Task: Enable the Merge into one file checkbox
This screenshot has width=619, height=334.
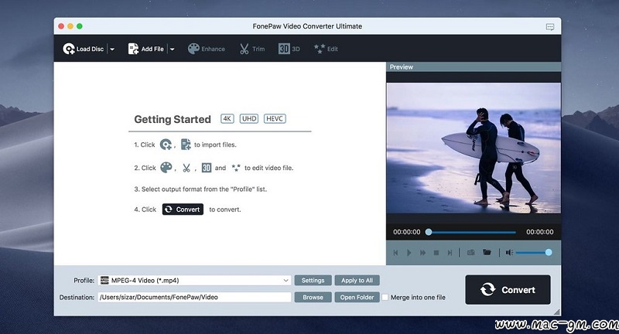Action: [385, 298]
